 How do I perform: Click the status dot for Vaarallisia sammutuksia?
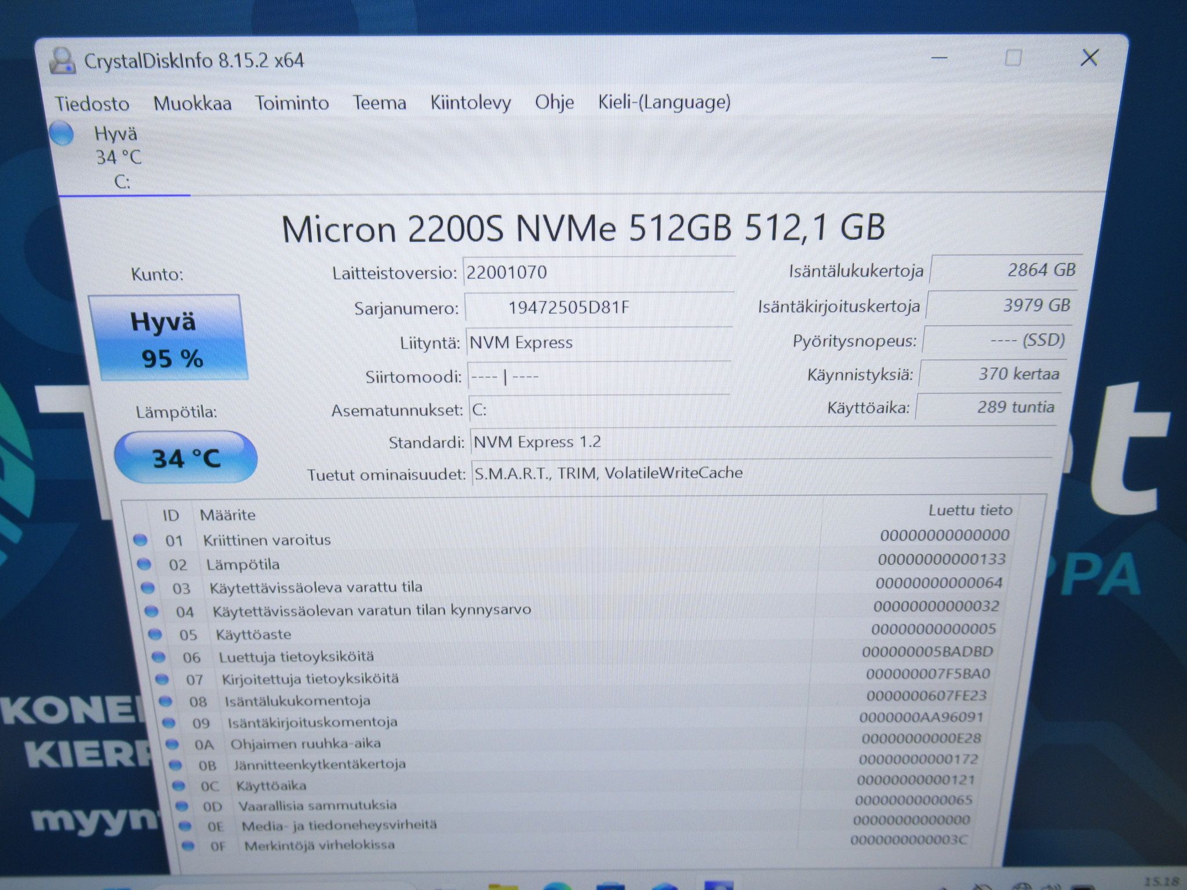pyautogui.click(x=182, y=806)
